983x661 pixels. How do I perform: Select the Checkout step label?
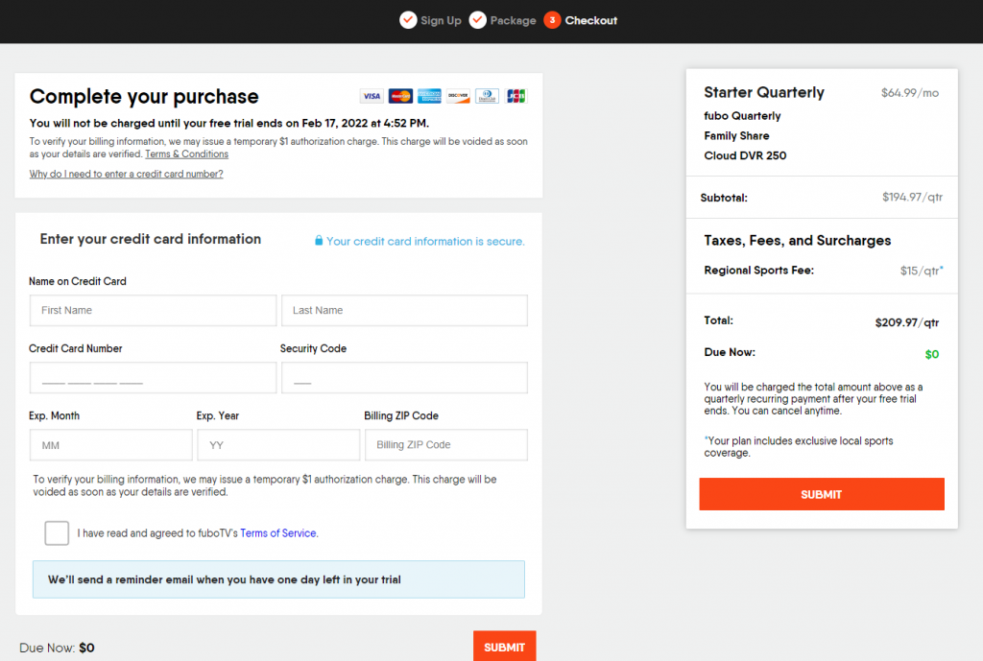pyautogui.click(x=591, y=21)
